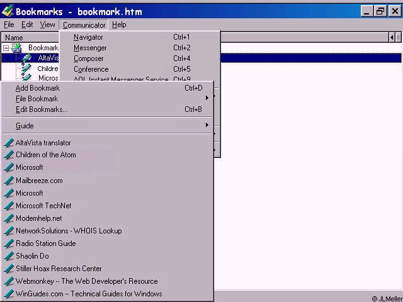Open Radio Station Guide bookmark
Image resolution: width=403 pixels, height=302 pixels.
[46, 243]
